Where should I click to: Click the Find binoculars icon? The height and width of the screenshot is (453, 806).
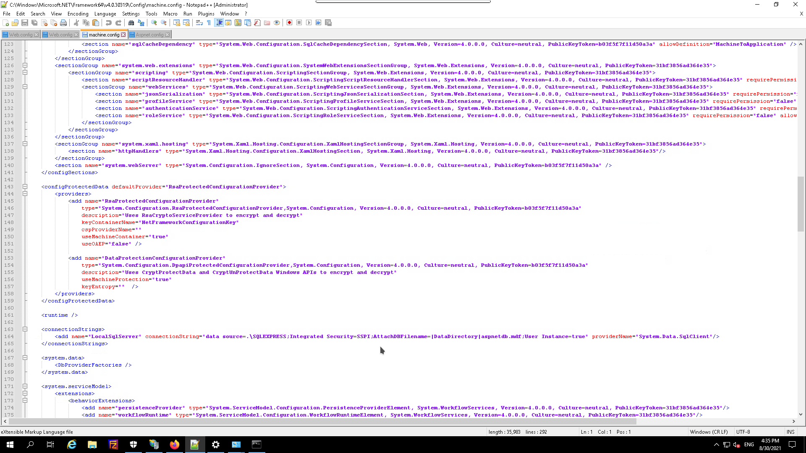click(131, 23)
